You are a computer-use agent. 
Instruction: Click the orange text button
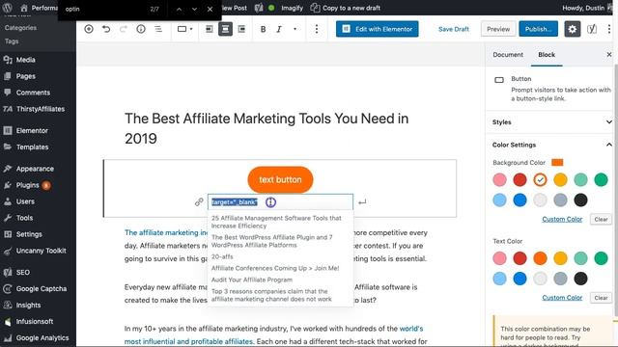tap(280, 179)
